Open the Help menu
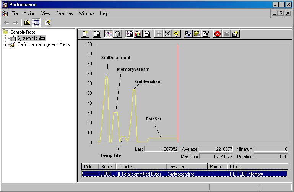Viewport: 294px width, 192px height. (104, 13)
